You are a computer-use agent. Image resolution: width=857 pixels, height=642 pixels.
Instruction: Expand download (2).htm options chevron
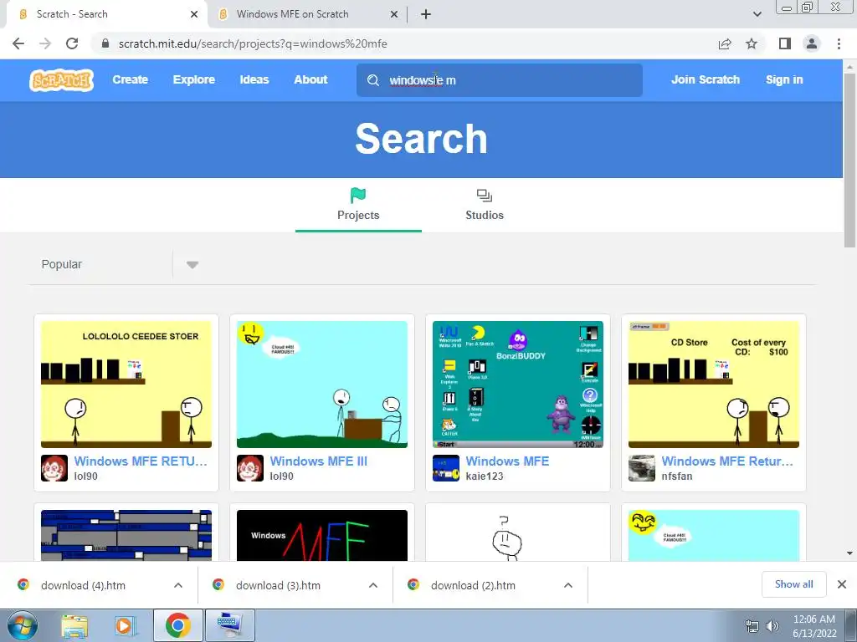[568, 585]
